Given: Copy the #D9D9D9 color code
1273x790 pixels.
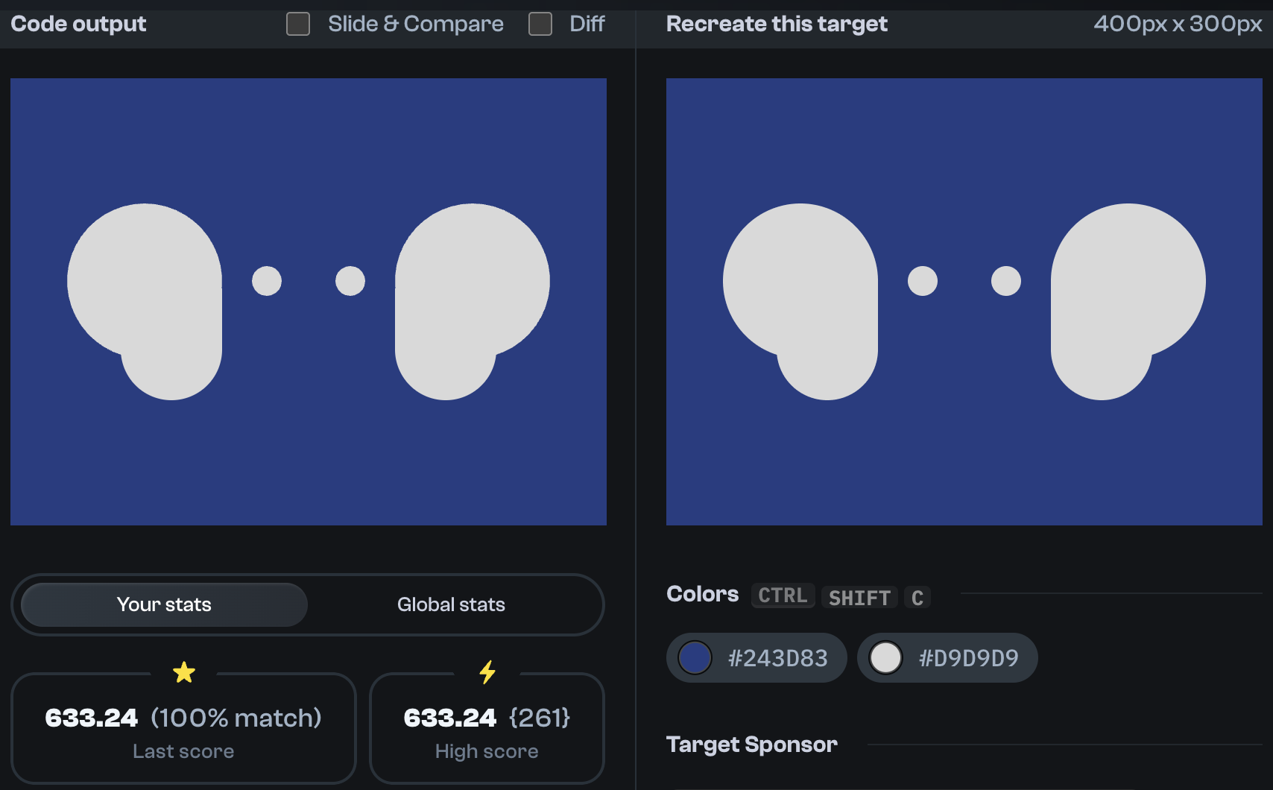Looking at the screenshot, I should (x=969, y=658).
